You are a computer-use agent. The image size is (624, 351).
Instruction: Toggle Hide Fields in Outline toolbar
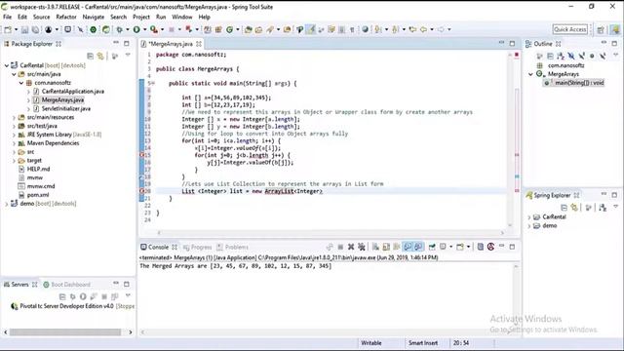[x=571, y=57]
